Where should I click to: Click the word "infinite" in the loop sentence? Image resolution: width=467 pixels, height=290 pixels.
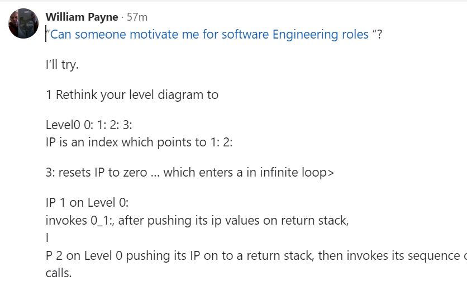pyautogui.click(x=278, y=172)
